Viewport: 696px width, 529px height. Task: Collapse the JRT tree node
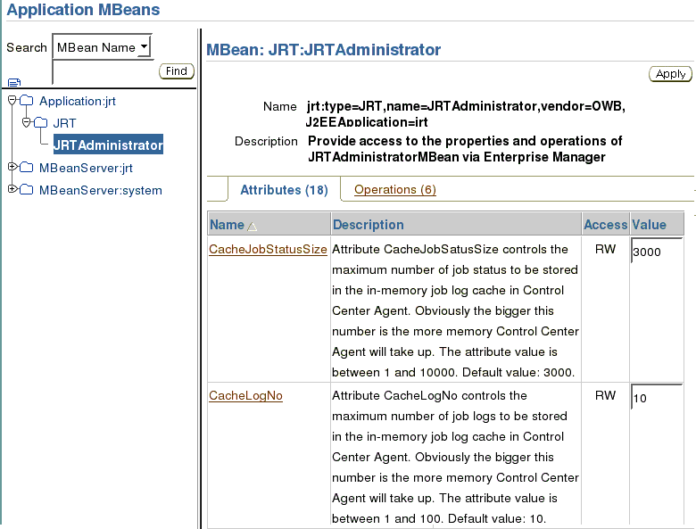tap(26, 122)
